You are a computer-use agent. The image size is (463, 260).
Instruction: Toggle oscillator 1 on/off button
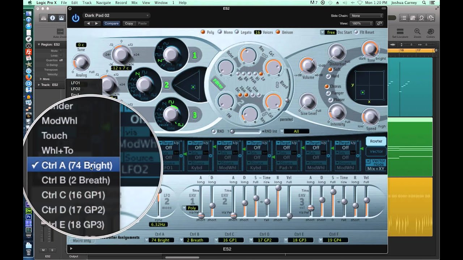[195, 55]
